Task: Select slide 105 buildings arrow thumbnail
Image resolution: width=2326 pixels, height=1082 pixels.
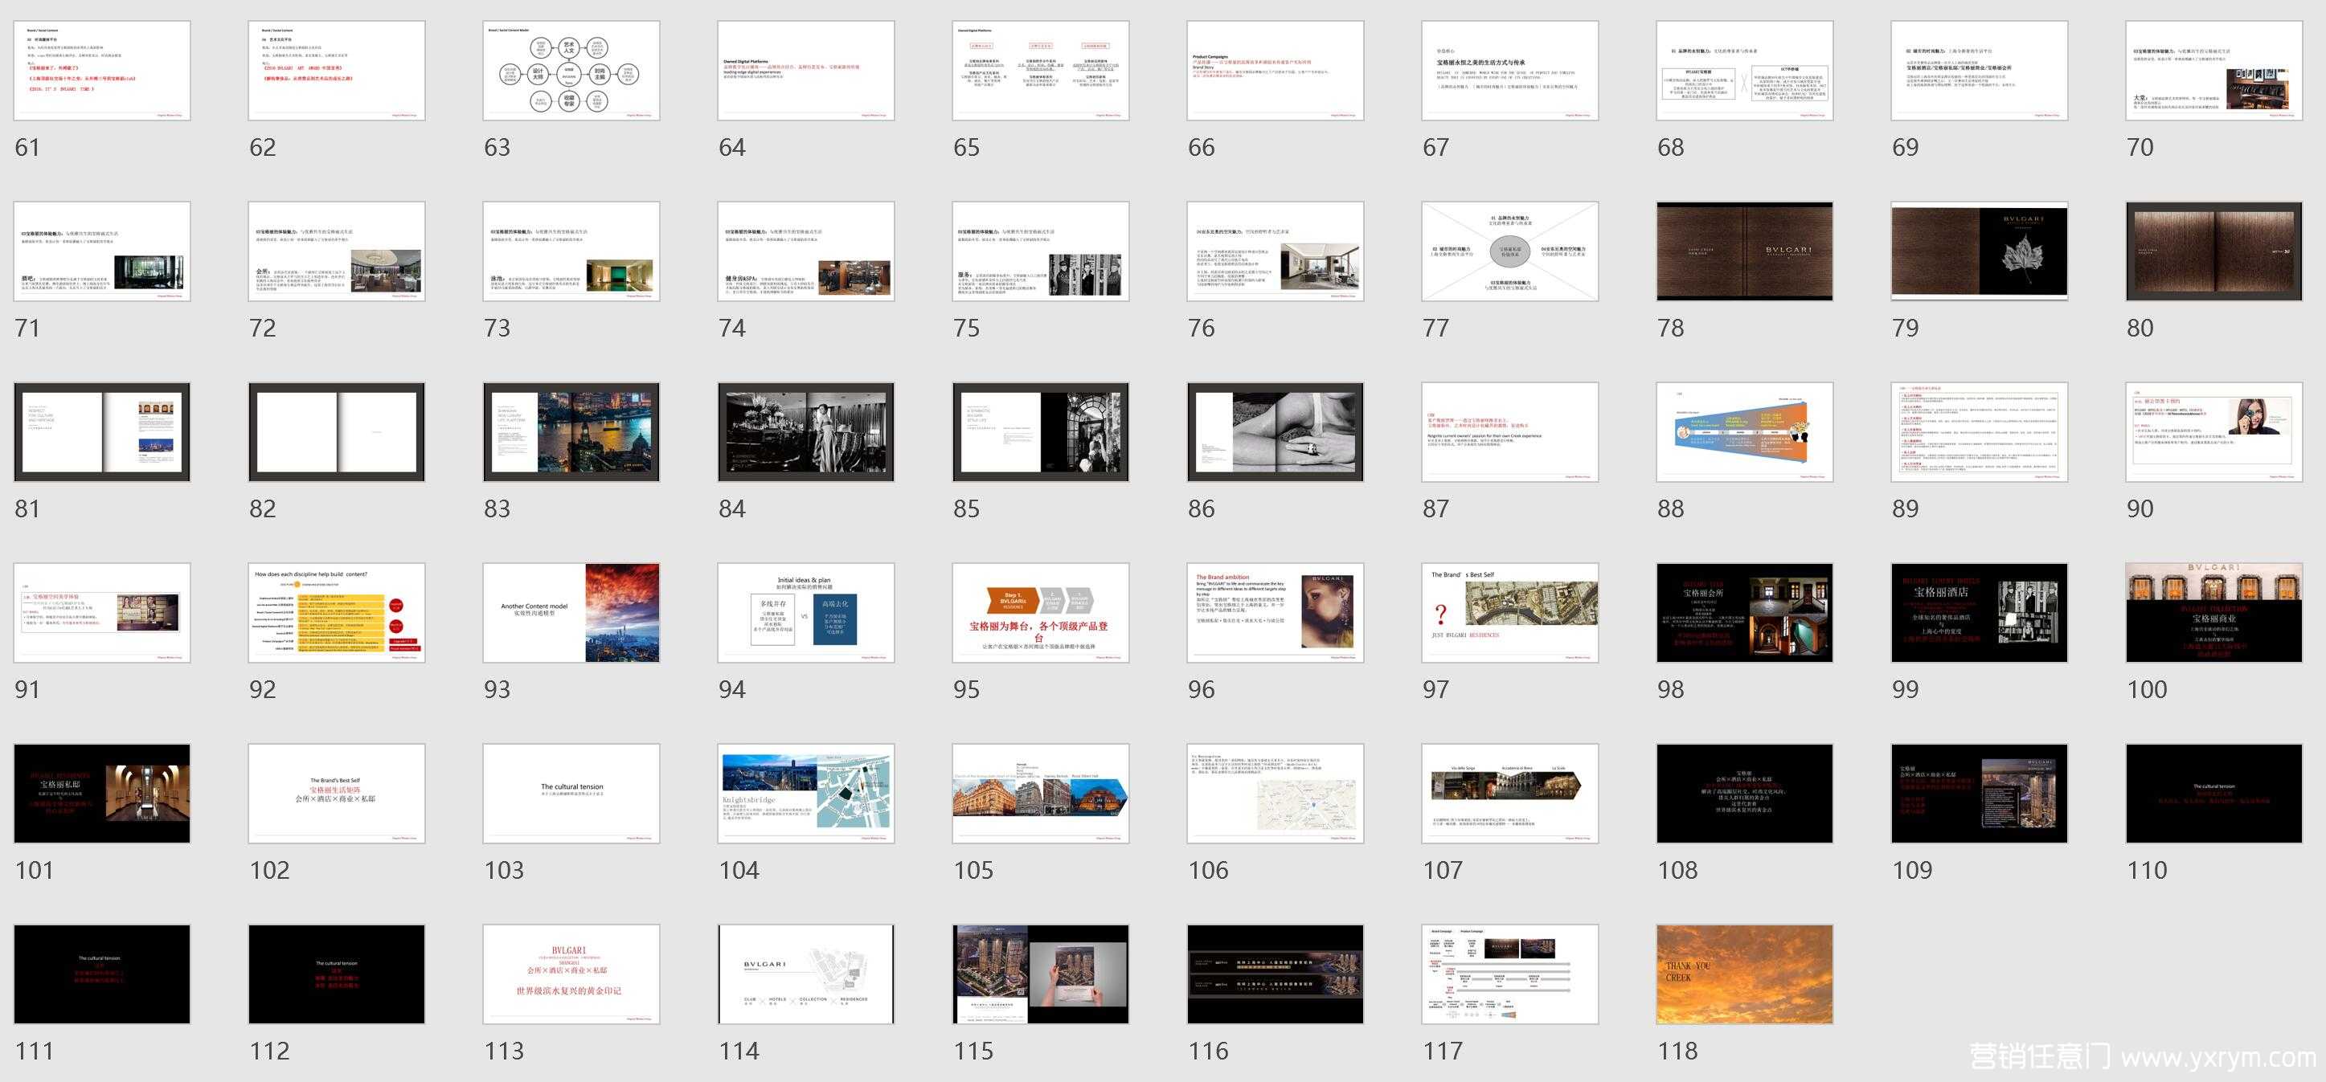Action: 1041,794
